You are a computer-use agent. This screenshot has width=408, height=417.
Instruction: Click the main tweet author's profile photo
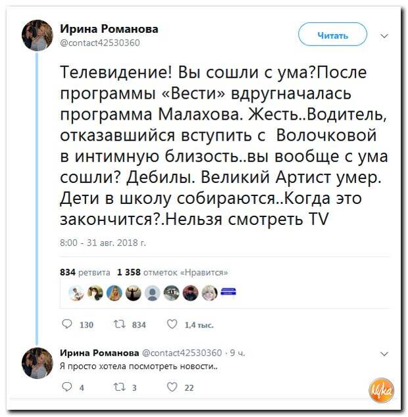point(38,36)
